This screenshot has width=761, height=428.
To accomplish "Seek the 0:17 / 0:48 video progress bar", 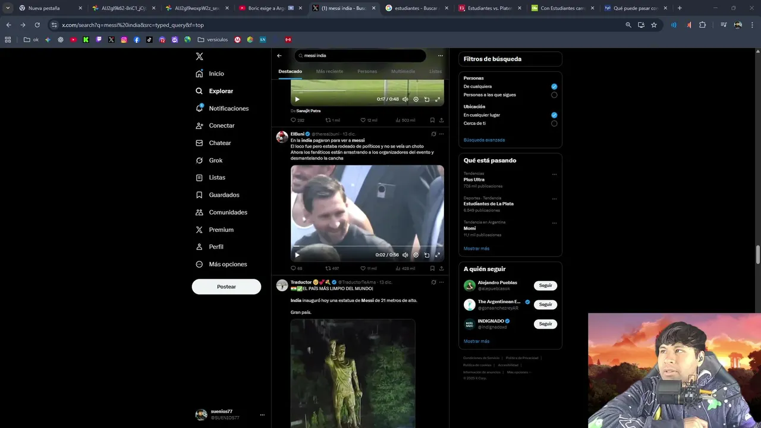I will [x=367, y=90].
